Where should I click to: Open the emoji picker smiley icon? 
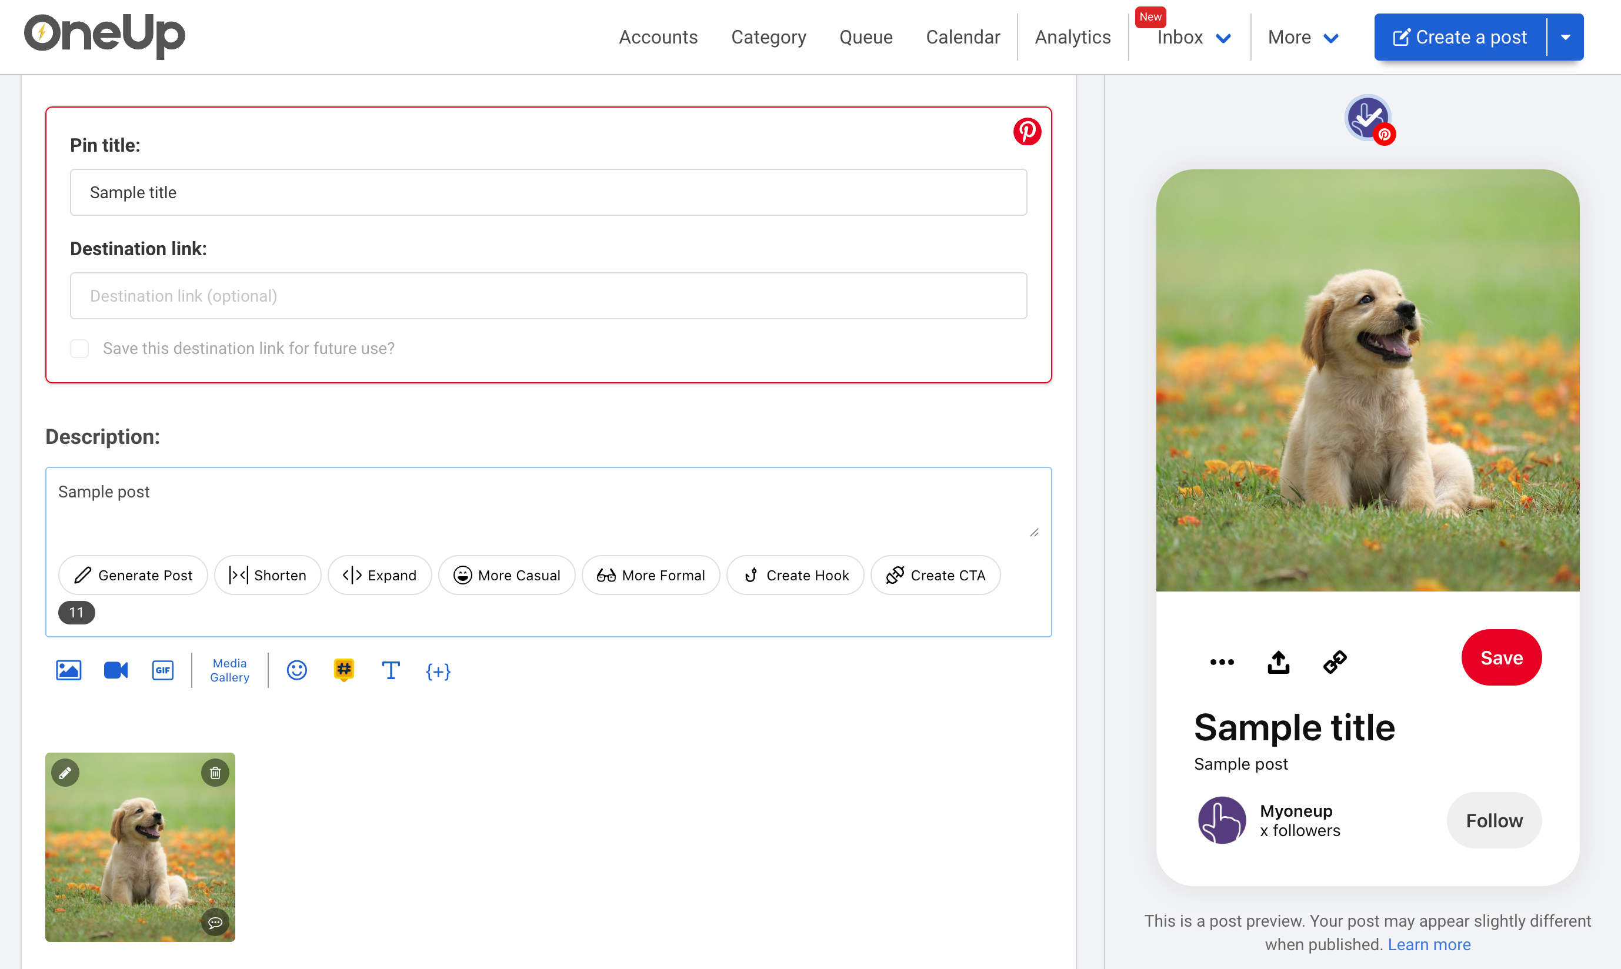(296, 670)
